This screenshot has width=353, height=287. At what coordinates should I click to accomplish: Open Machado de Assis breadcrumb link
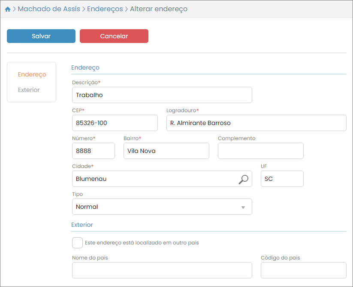(48, 9)
